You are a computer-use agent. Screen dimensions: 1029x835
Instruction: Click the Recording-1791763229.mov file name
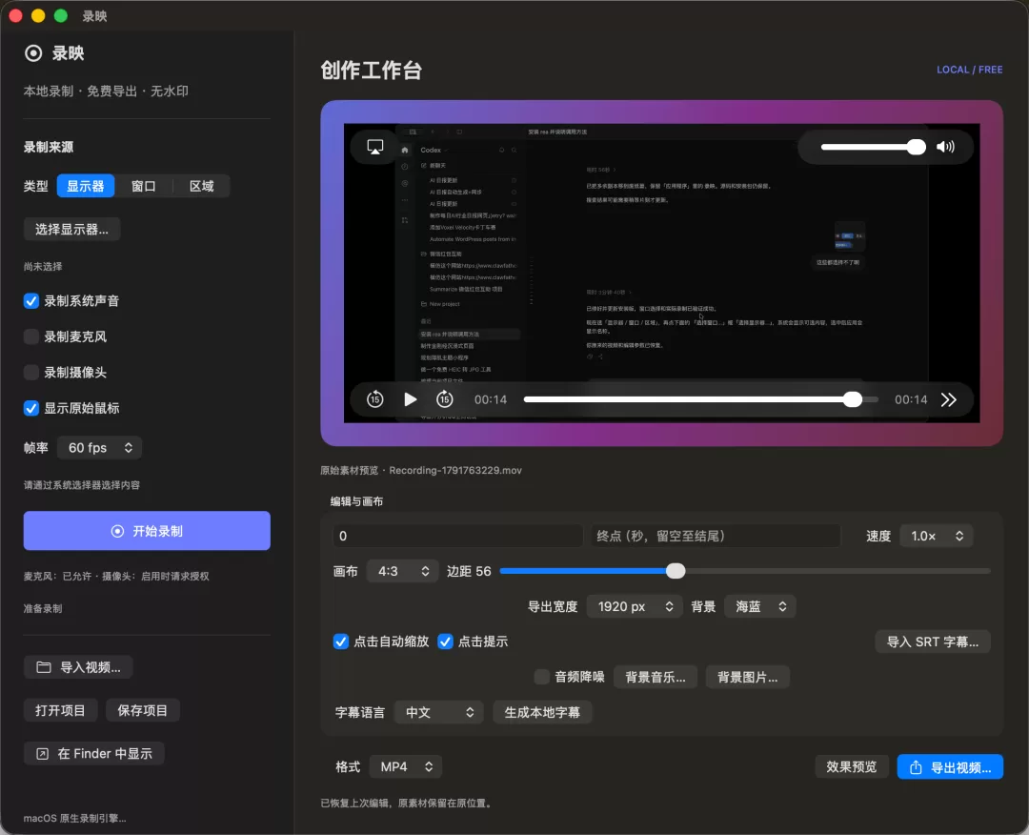pyautogui.click(x=455, y=470)
